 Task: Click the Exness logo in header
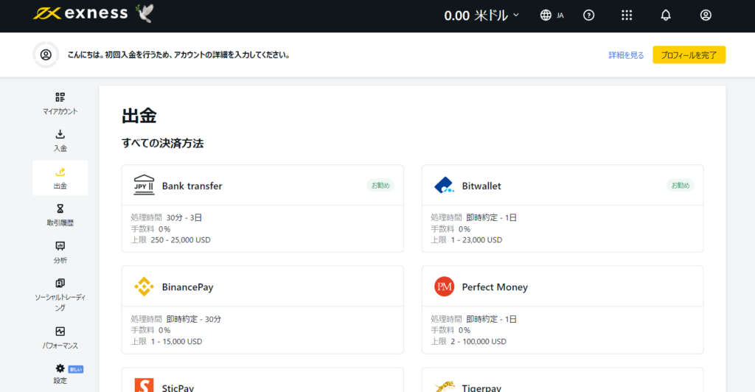pyautogui.click(x=80, y=13)
